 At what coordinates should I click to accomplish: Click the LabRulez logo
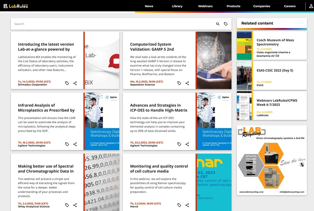(x=16, y=6)
